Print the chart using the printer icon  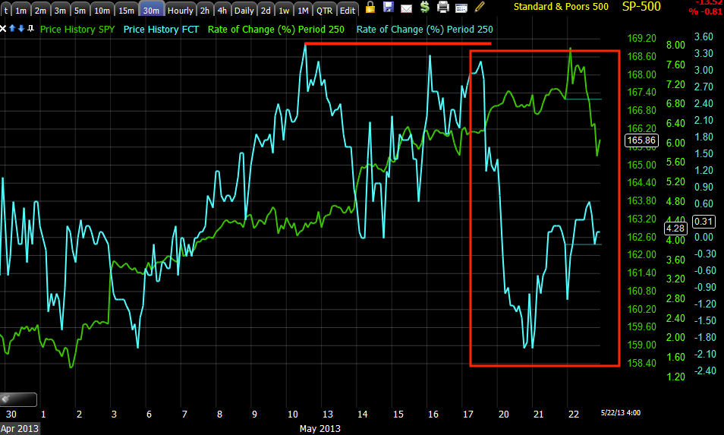[x=443, y=8]
